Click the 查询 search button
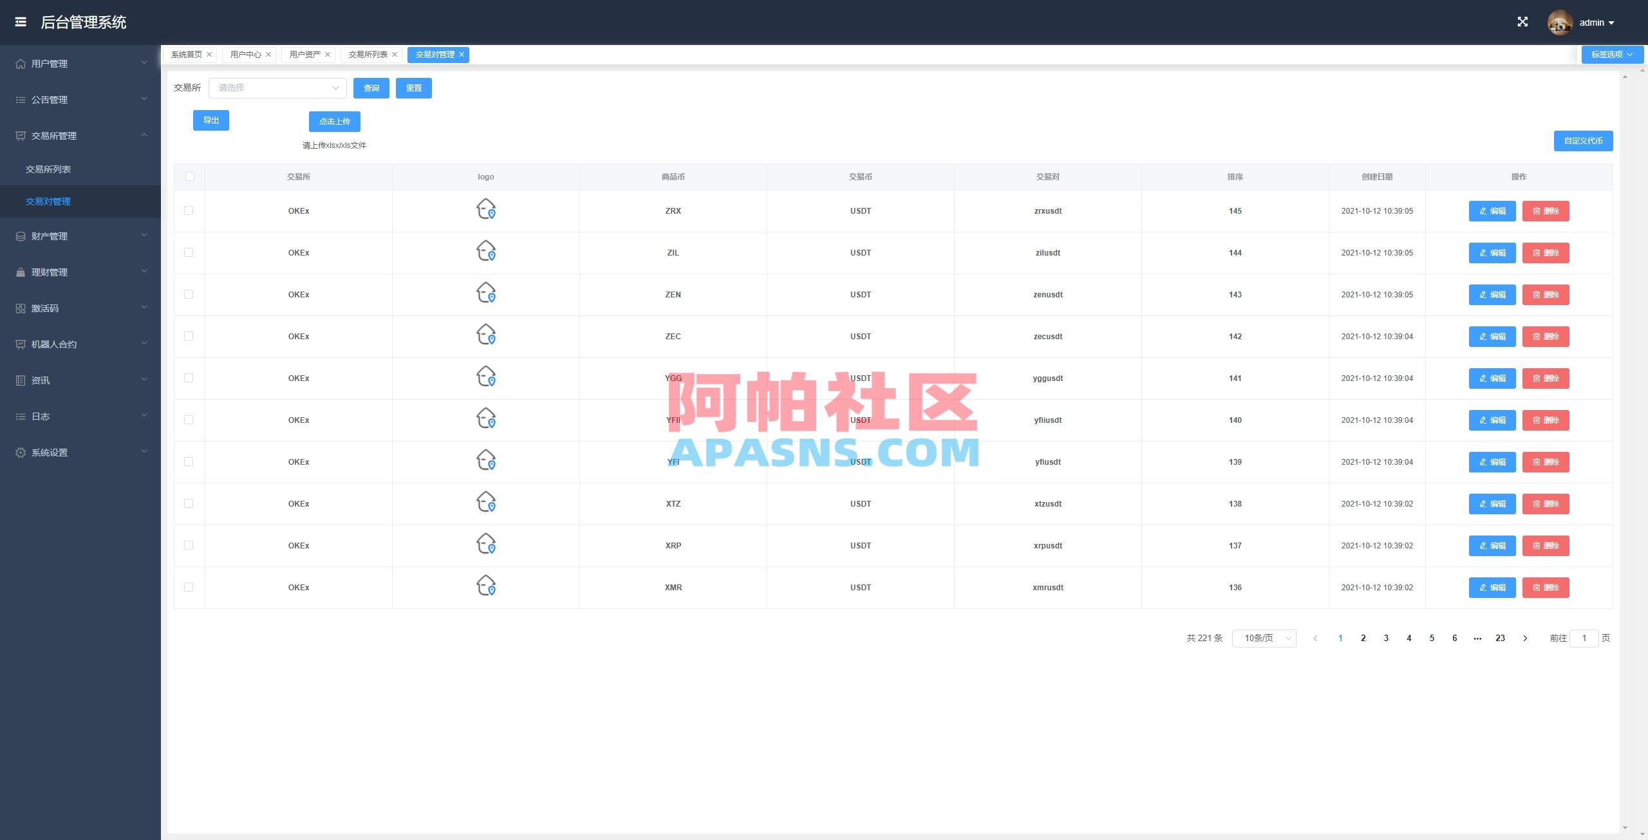The image size is (1648, 840). tap(371, 88)
